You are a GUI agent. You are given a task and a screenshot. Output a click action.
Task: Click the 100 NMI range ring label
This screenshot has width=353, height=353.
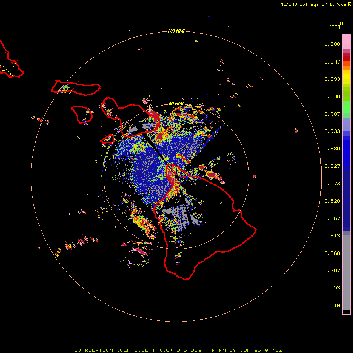[x=176, y=31]
